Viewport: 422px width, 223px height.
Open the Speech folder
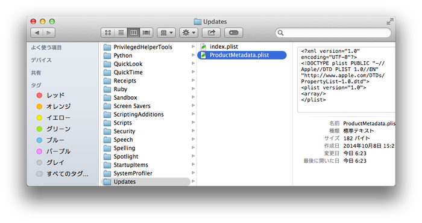[118, 140]
